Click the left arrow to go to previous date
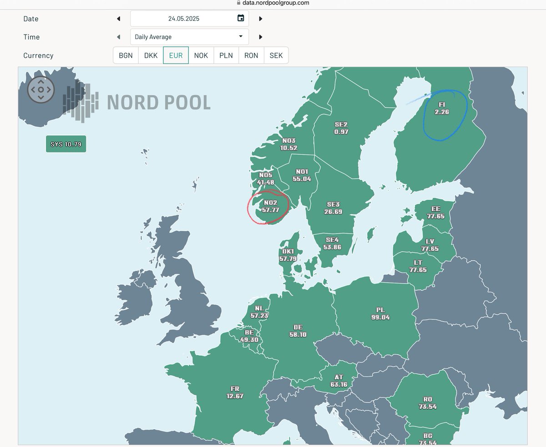This screenshot has height=447, width=546. point(118,19)
